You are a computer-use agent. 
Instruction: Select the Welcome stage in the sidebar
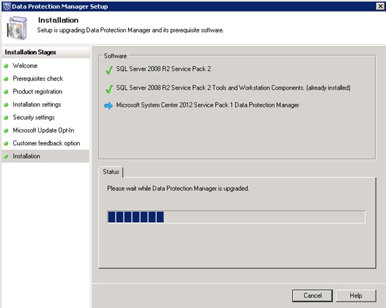coord(25,66)
